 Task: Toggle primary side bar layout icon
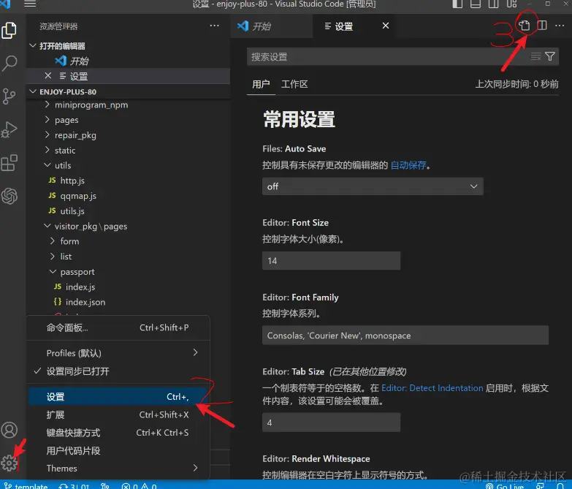457,4
